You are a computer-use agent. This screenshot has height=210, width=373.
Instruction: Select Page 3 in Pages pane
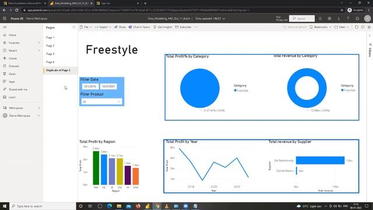50,54
